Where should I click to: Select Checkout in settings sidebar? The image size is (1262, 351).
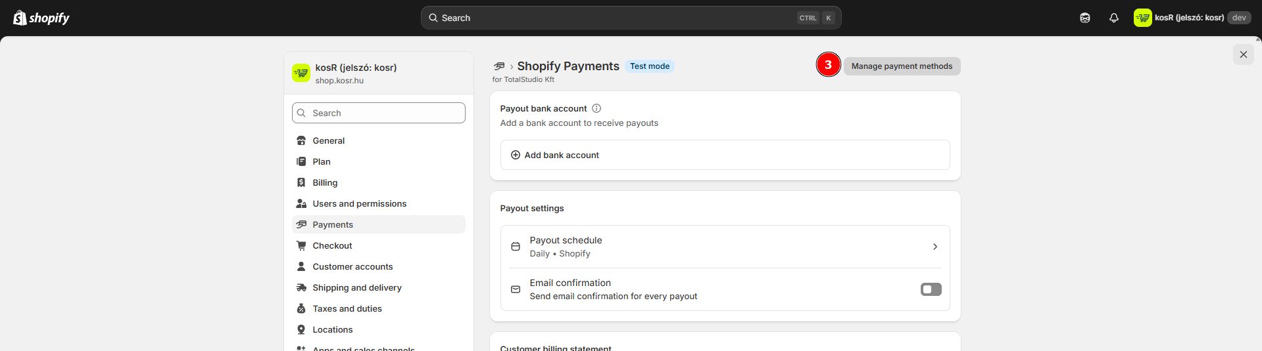point(332,245)
